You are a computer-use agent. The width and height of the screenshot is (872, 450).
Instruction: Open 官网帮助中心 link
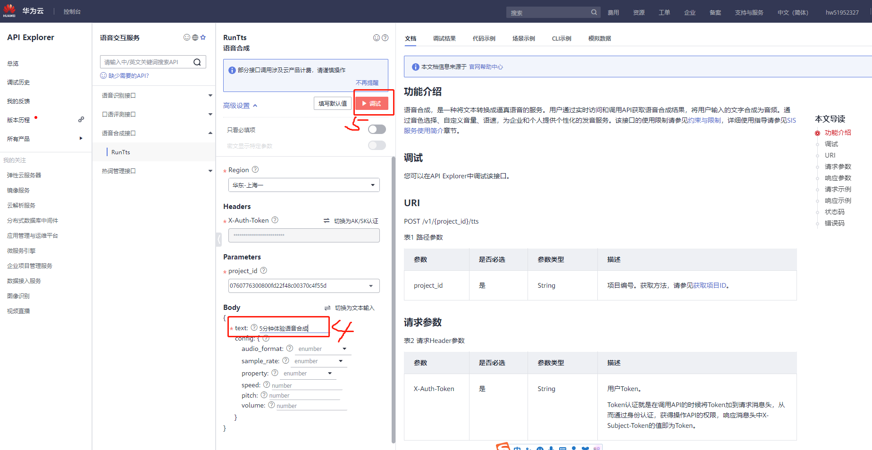(x=486, y=67)
